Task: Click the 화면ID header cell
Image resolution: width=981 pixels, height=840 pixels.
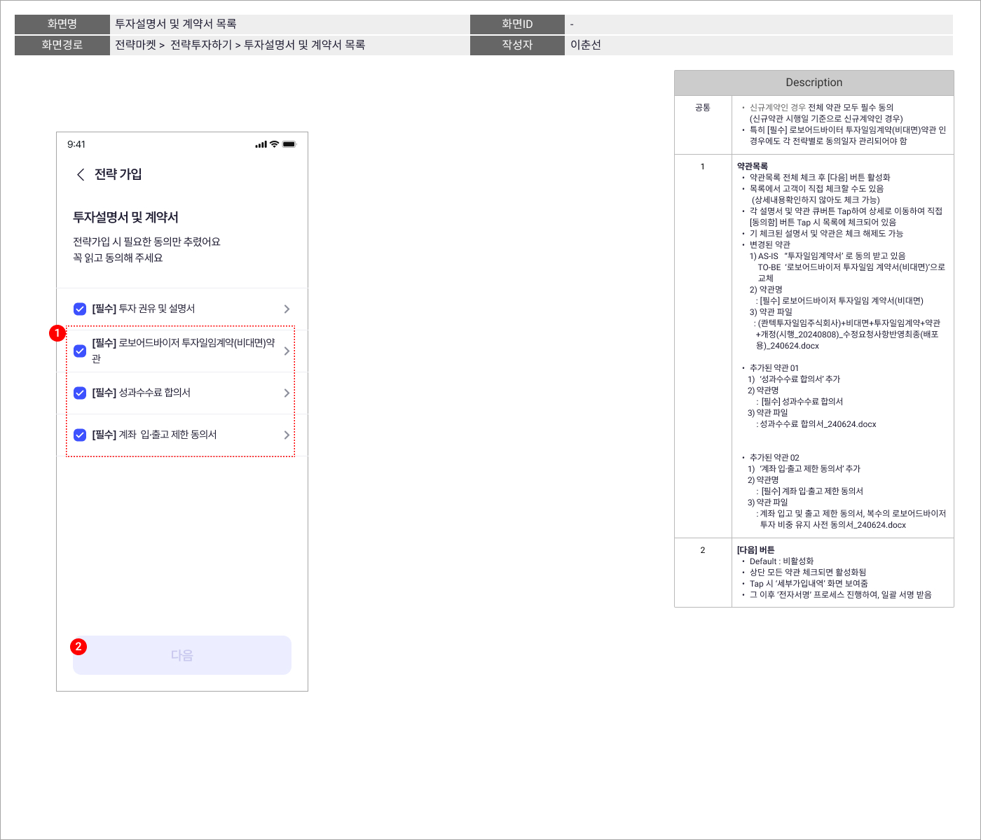Action: coord(517,24)
